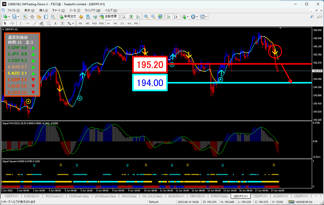Launch the MetaEditor icon

tap(81, 17)
